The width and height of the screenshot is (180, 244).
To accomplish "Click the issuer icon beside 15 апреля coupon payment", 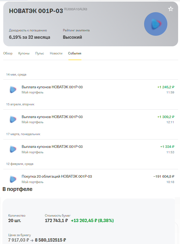I will (13, 119).
